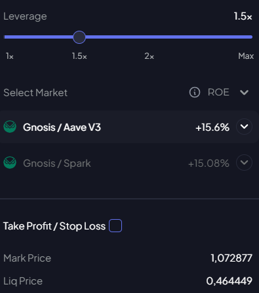Select the Gnosis / Spark market
This screenshot has width=259, height=293.
(x=129, y=163)
